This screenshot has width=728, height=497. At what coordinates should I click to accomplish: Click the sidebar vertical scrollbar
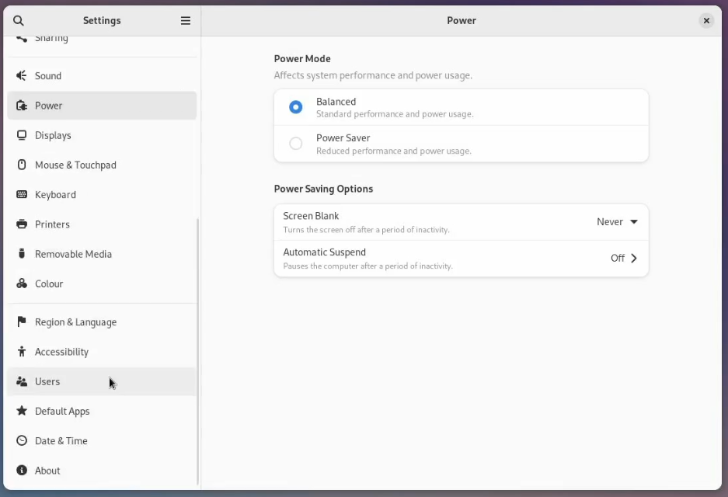click(198, 349)
